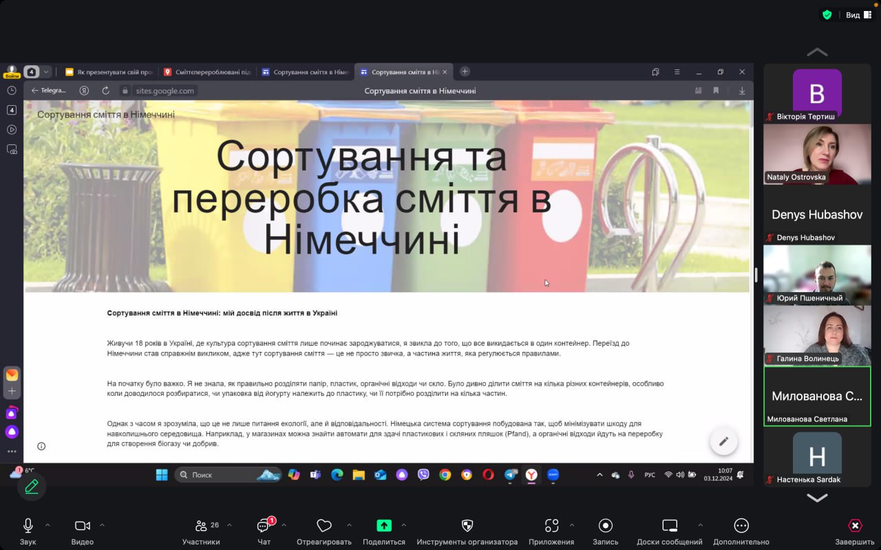Click the Record button icon

pyautogui.click(x=606, y=526)
